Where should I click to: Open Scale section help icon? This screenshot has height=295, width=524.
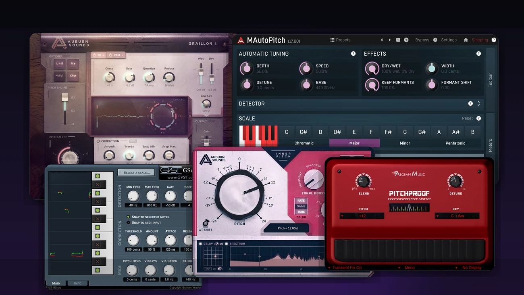[x=478, y=118]
